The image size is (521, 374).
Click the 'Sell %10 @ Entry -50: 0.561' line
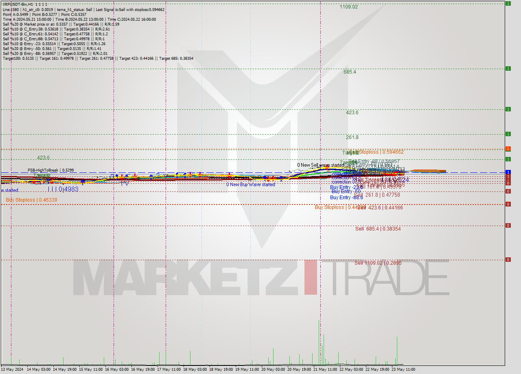51,48
